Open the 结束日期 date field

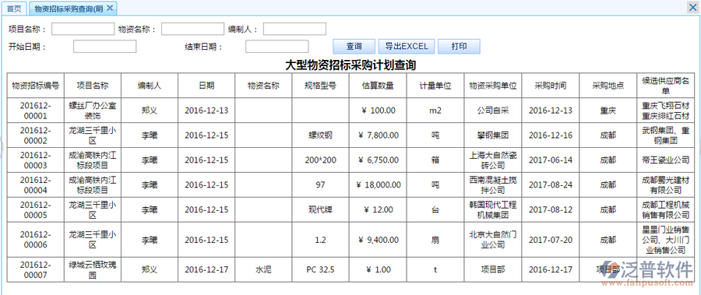[277, 47]
